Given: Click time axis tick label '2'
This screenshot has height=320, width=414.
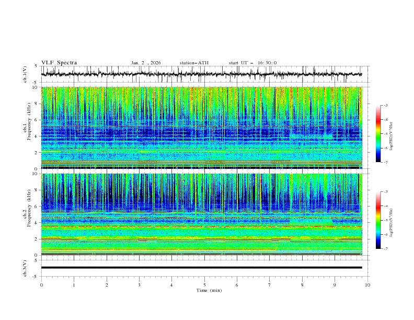Looking at the screenshot, I should pos(107,285).
